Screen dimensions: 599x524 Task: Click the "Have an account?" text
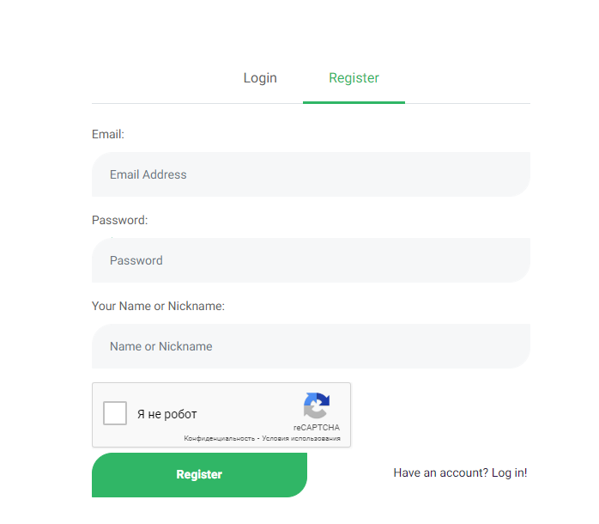click(440, 473)
